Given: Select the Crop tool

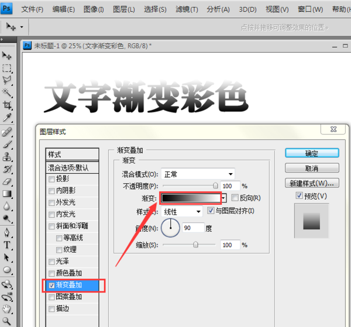Looking at the screenshot, I should point(6,105).
